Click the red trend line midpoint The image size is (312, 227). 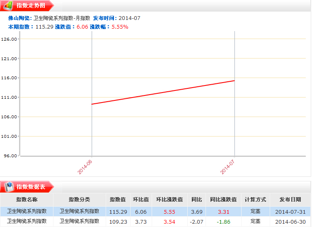coord(163,93)
